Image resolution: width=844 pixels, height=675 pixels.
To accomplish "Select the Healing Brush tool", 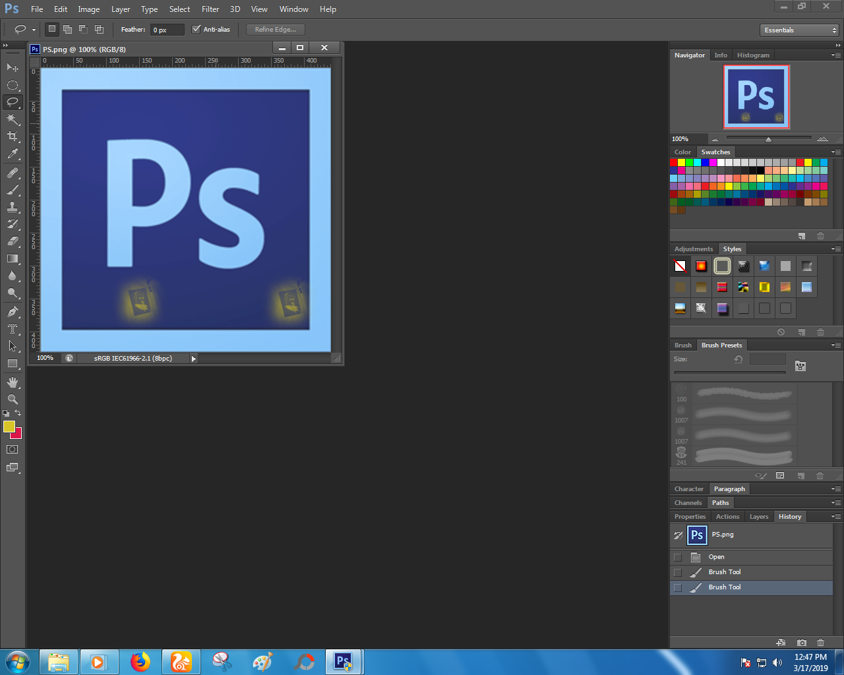I will (x=13, y=173).
